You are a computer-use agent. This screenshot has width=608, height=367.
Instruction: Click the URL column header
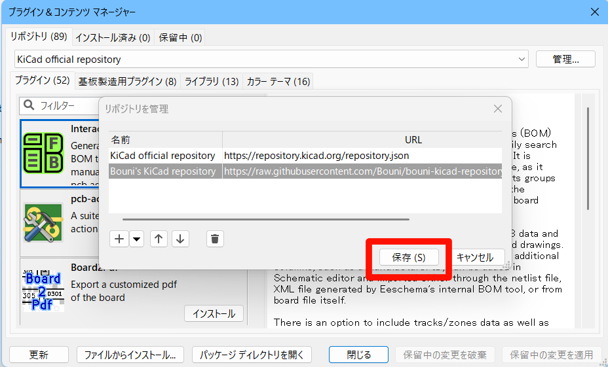(x=362, y=140)
